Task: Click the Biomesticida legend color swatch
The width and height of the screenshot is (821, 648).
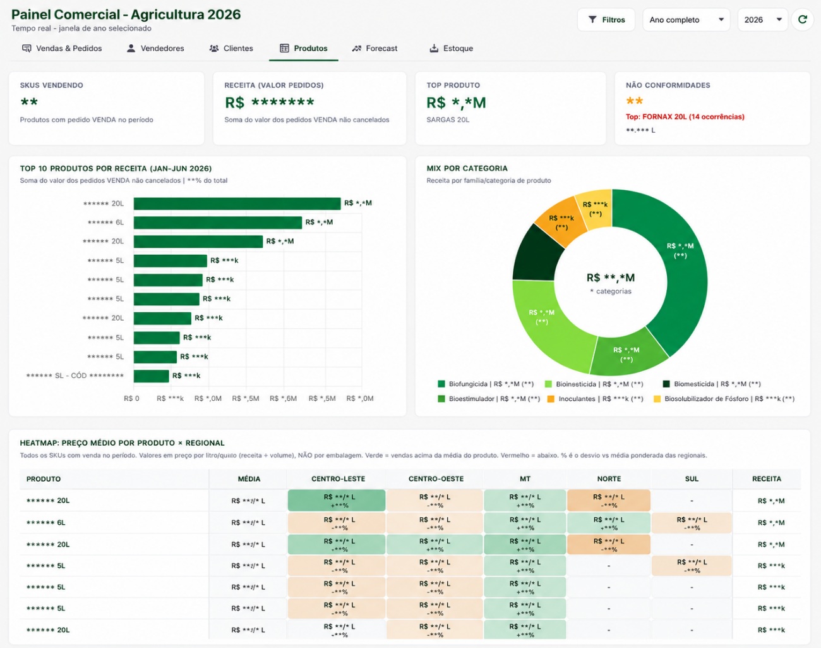Action: pos(666,384)
